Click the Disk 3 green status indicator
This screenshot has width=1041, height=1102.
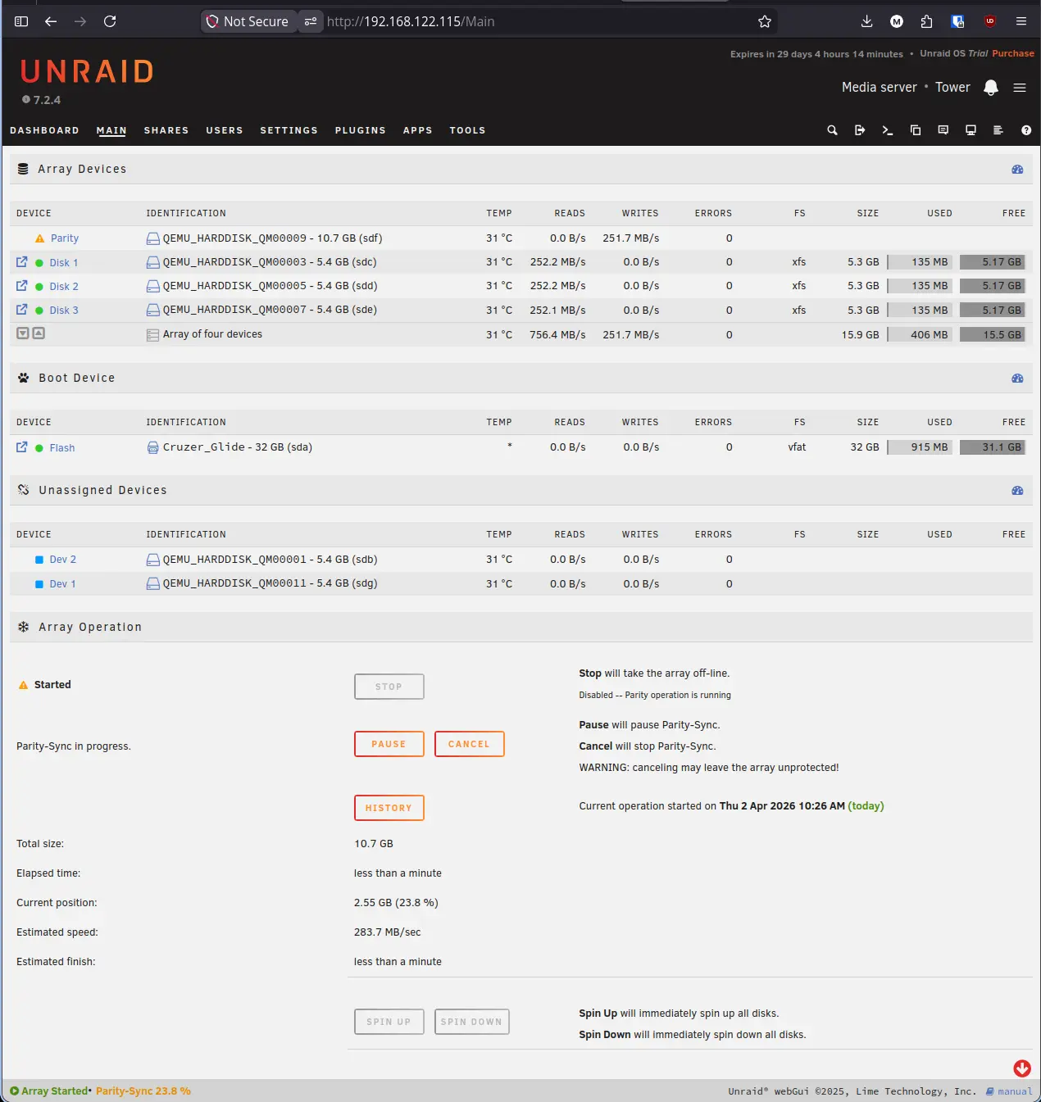tap(39, 311)
